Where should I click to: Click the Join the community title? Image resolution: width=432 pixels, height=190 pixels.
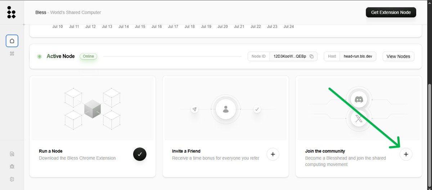[x=325, y=151]
